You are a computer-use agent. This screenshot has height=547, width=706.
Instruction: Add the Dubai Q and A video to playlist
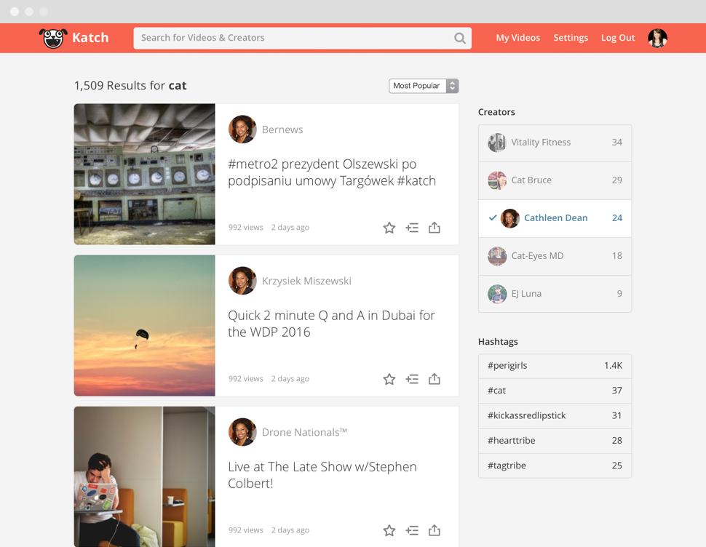click(412, 379)
